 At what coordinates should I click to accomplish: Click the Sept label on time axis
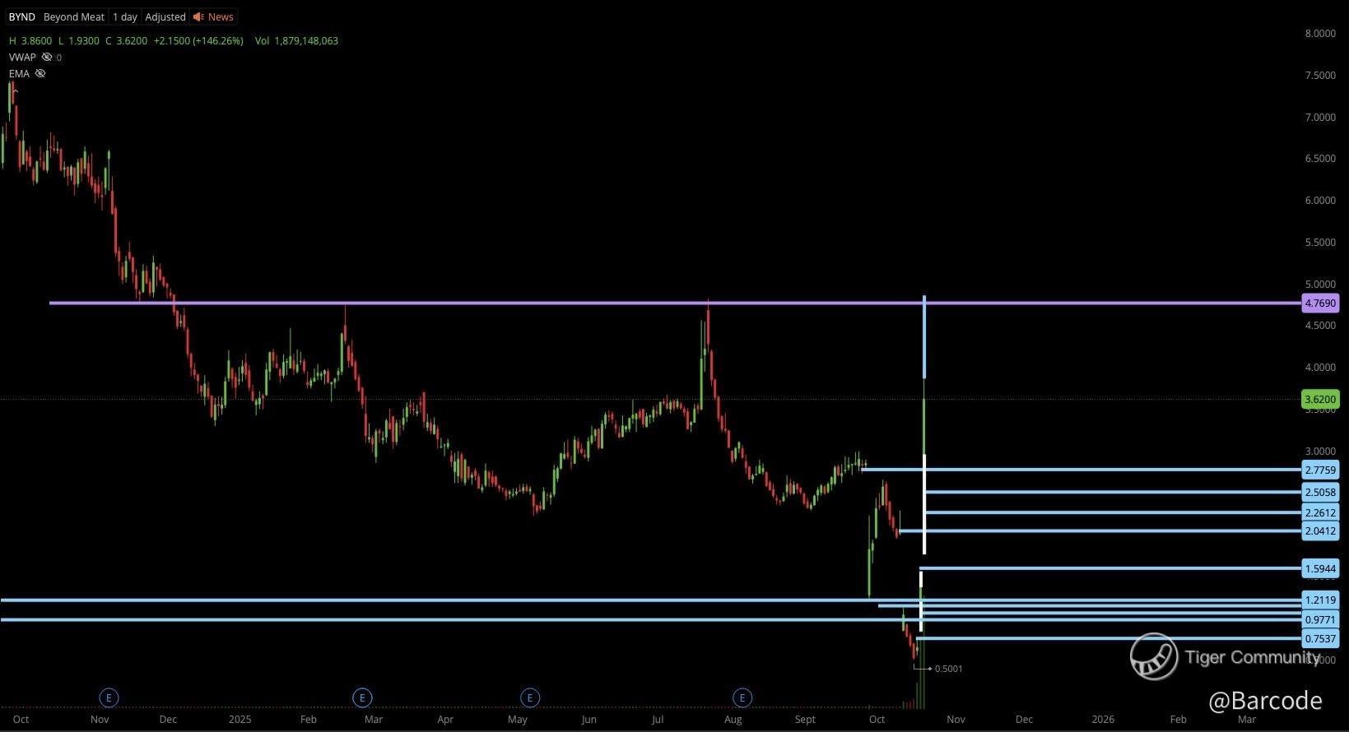click(805, 720)
